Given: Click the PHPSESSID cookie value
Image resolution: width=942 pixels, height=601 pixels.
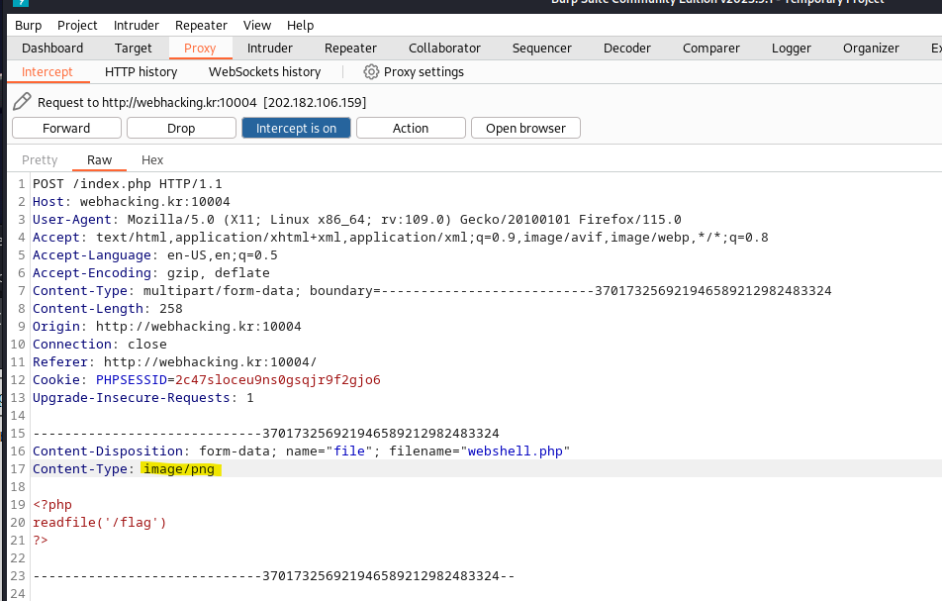Looking at the screenshot, I should tap(277, 380).
